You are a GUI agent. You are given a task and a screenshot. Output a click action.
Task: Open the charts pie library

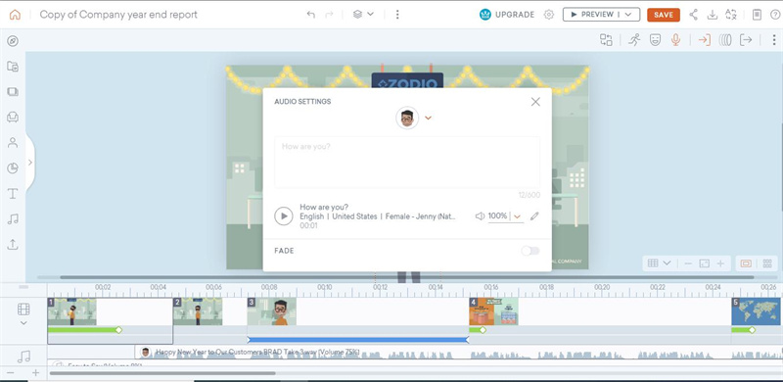click(x=13, y=168)
